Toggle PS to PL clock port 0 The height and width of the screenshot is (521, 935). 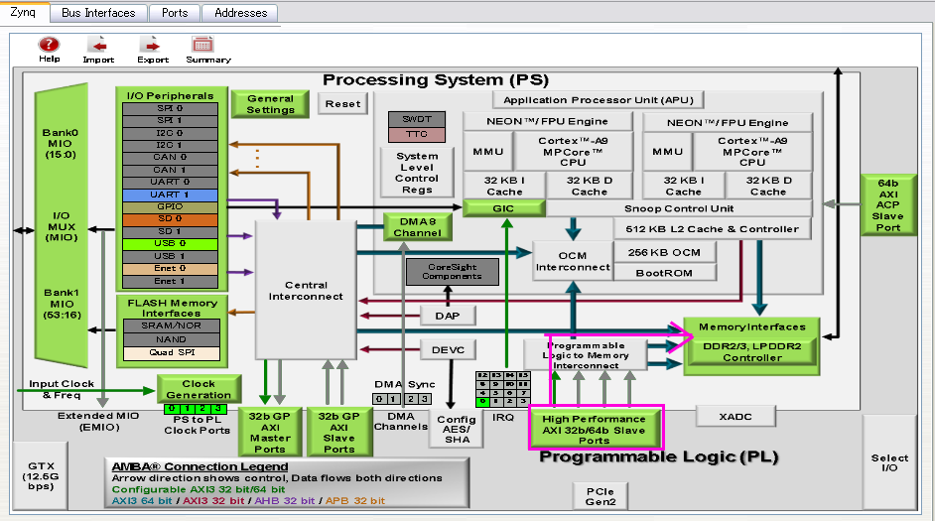coord(171,409)
